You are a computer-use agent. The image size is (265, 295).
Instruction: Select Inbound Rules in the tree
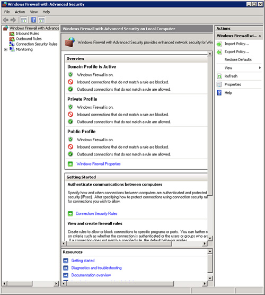pyautogui.click(x=28, y=33)
